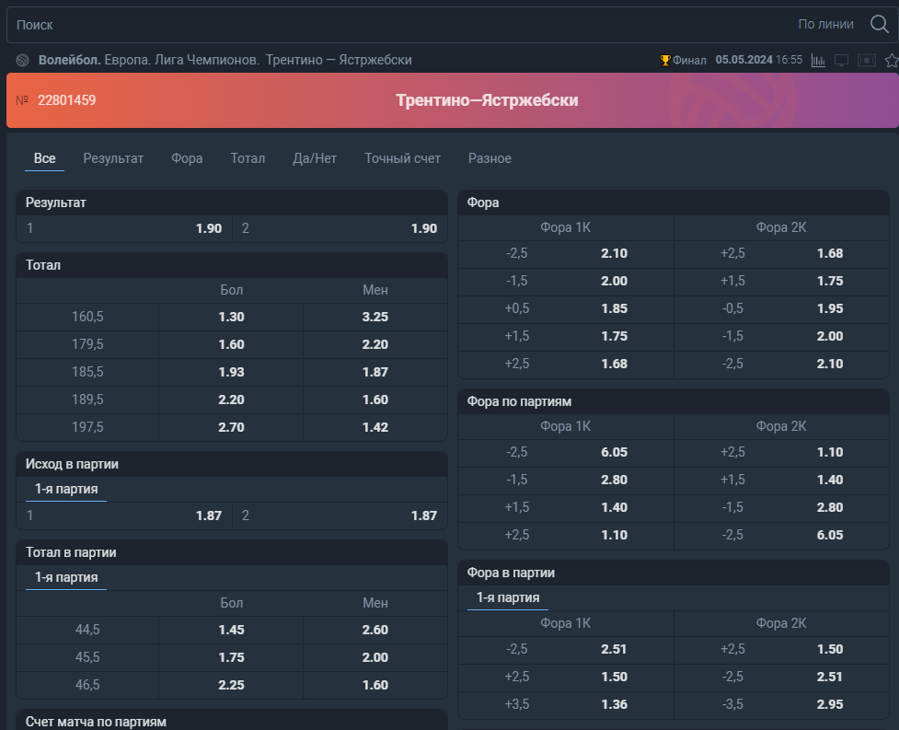
Task: Bet on team 1 result at 1.90
Action: point(124,228)
